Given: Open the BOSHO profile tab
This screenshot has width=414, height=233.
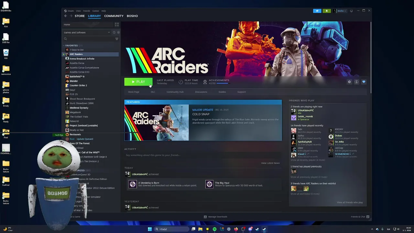Looking at the screenshot, I should point(132,16).
